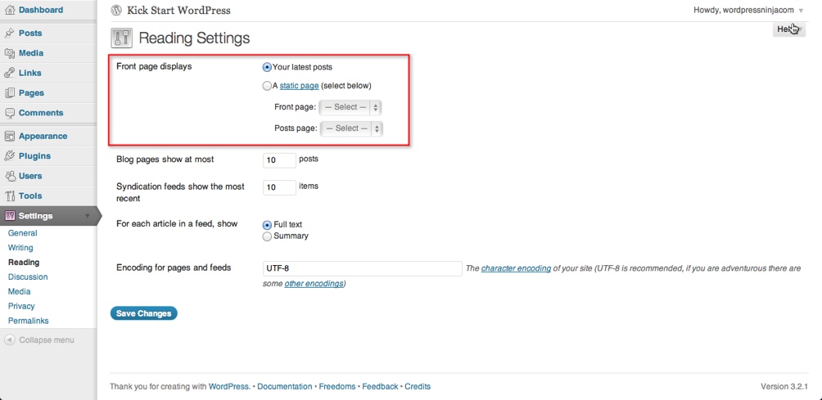Open the Comments bubble icon
Viewport: 822px width, 400px height.
[10, 113]
